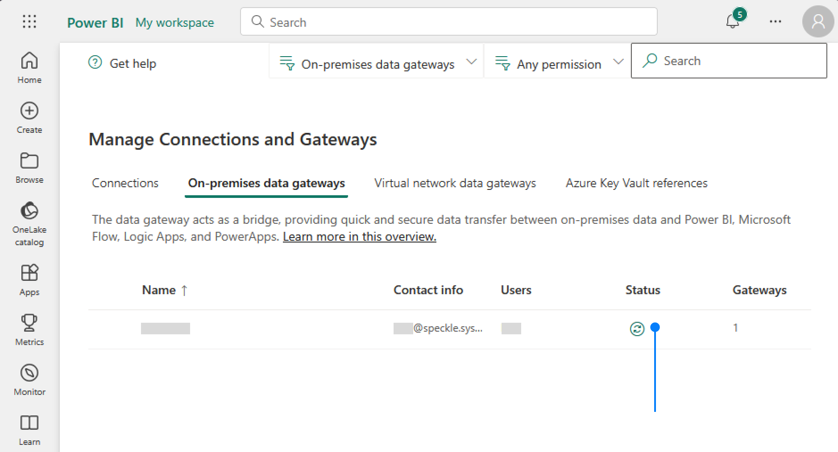Open the Virtual network data gateways tab
Screen dimensions: 838x452
(455, 183)
